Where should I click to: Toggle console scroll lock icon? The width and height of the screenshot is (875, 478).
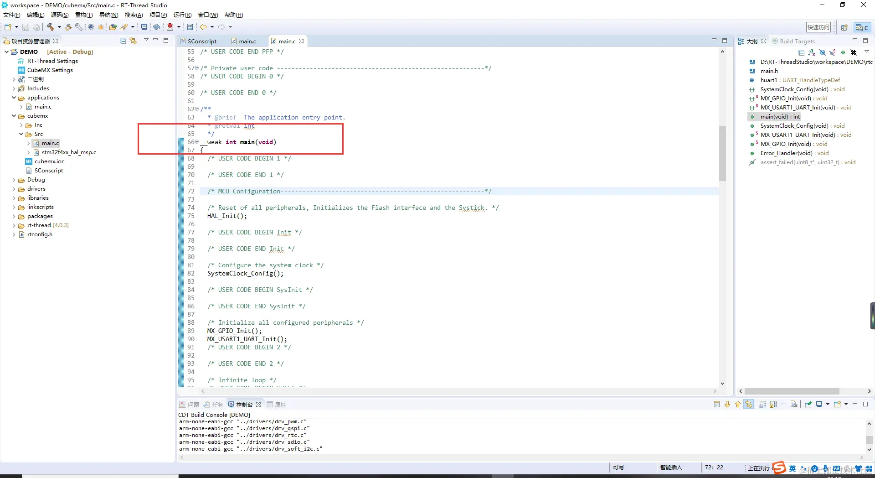tap(773, 404)
